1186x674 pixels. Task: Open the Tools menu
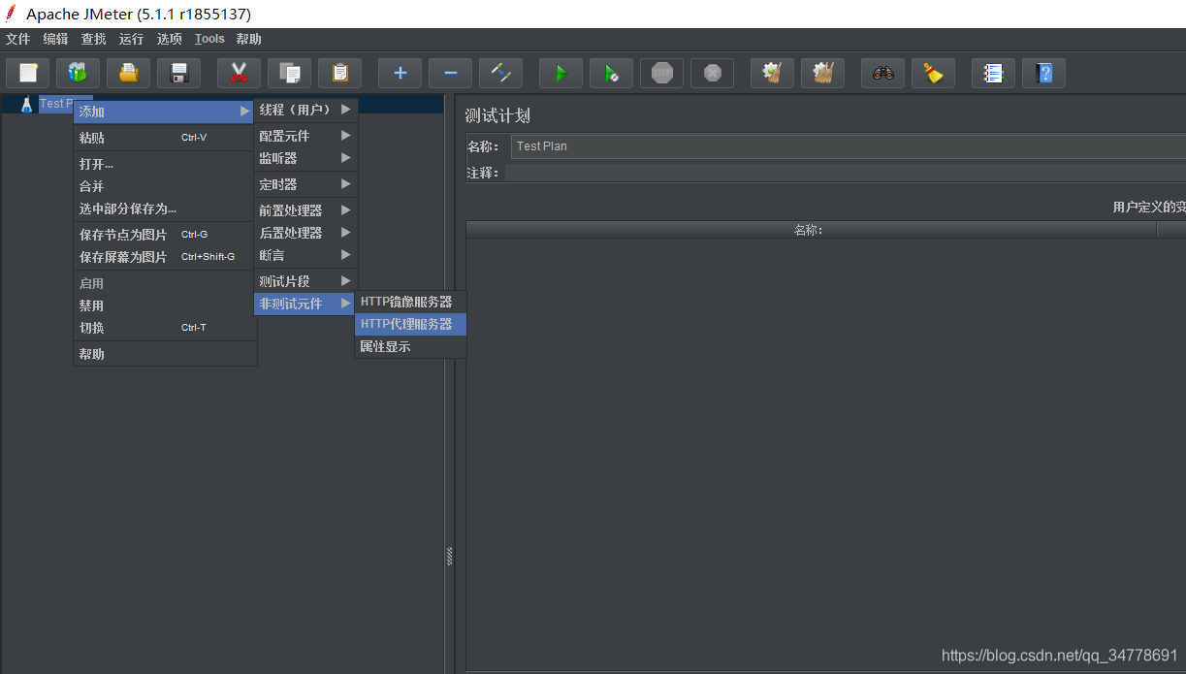pyautogui.click(x=209, y=39)
